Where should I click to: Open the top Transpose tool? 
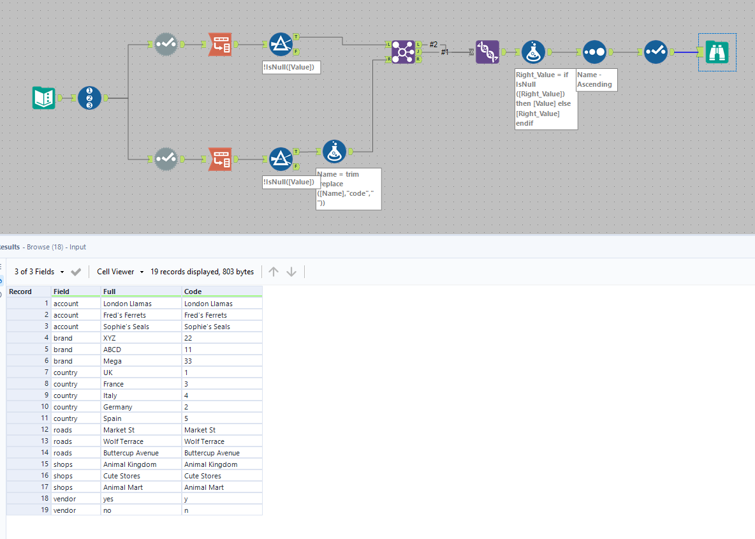(220, 44)
